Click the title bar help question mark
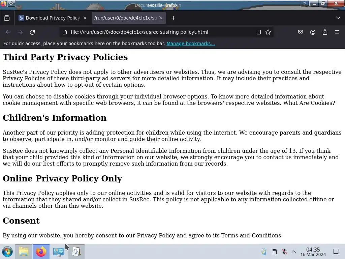This screenshot has width=345, height=259. click(x=305, y=3)
